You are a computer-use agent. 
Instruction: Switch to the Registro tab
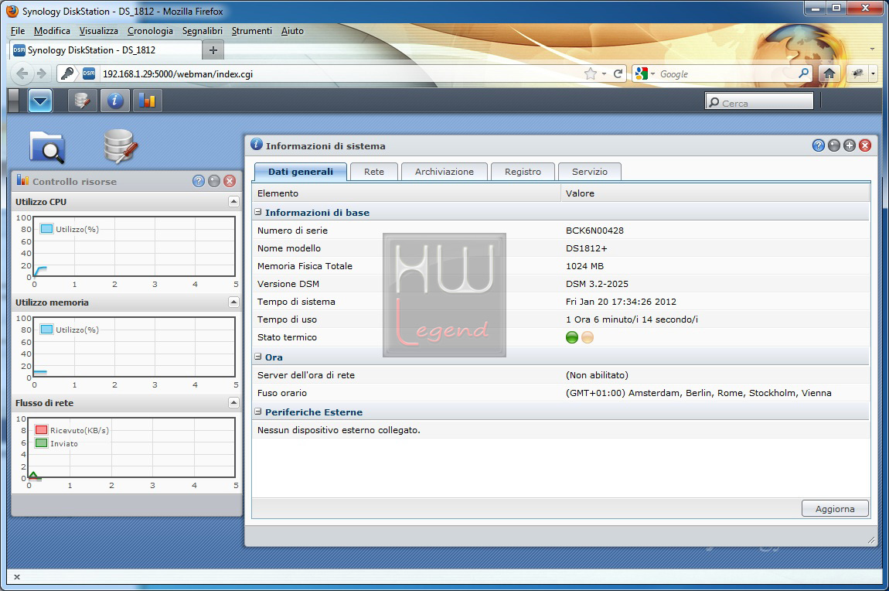[523, 171]
